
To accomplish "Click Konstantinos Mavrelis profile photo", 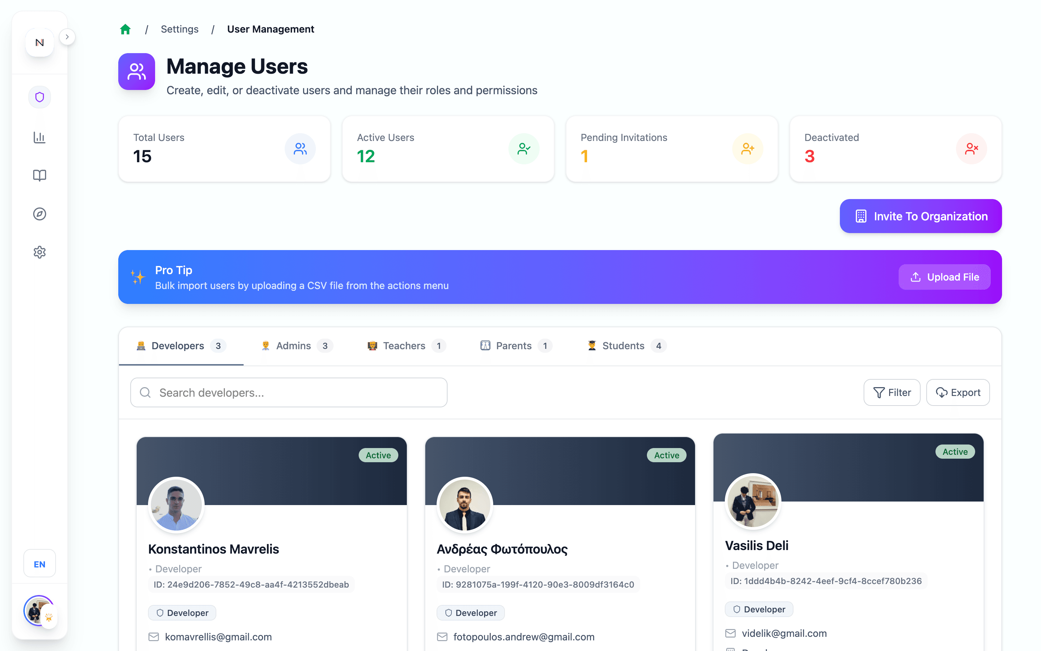I will coord(176,505).
